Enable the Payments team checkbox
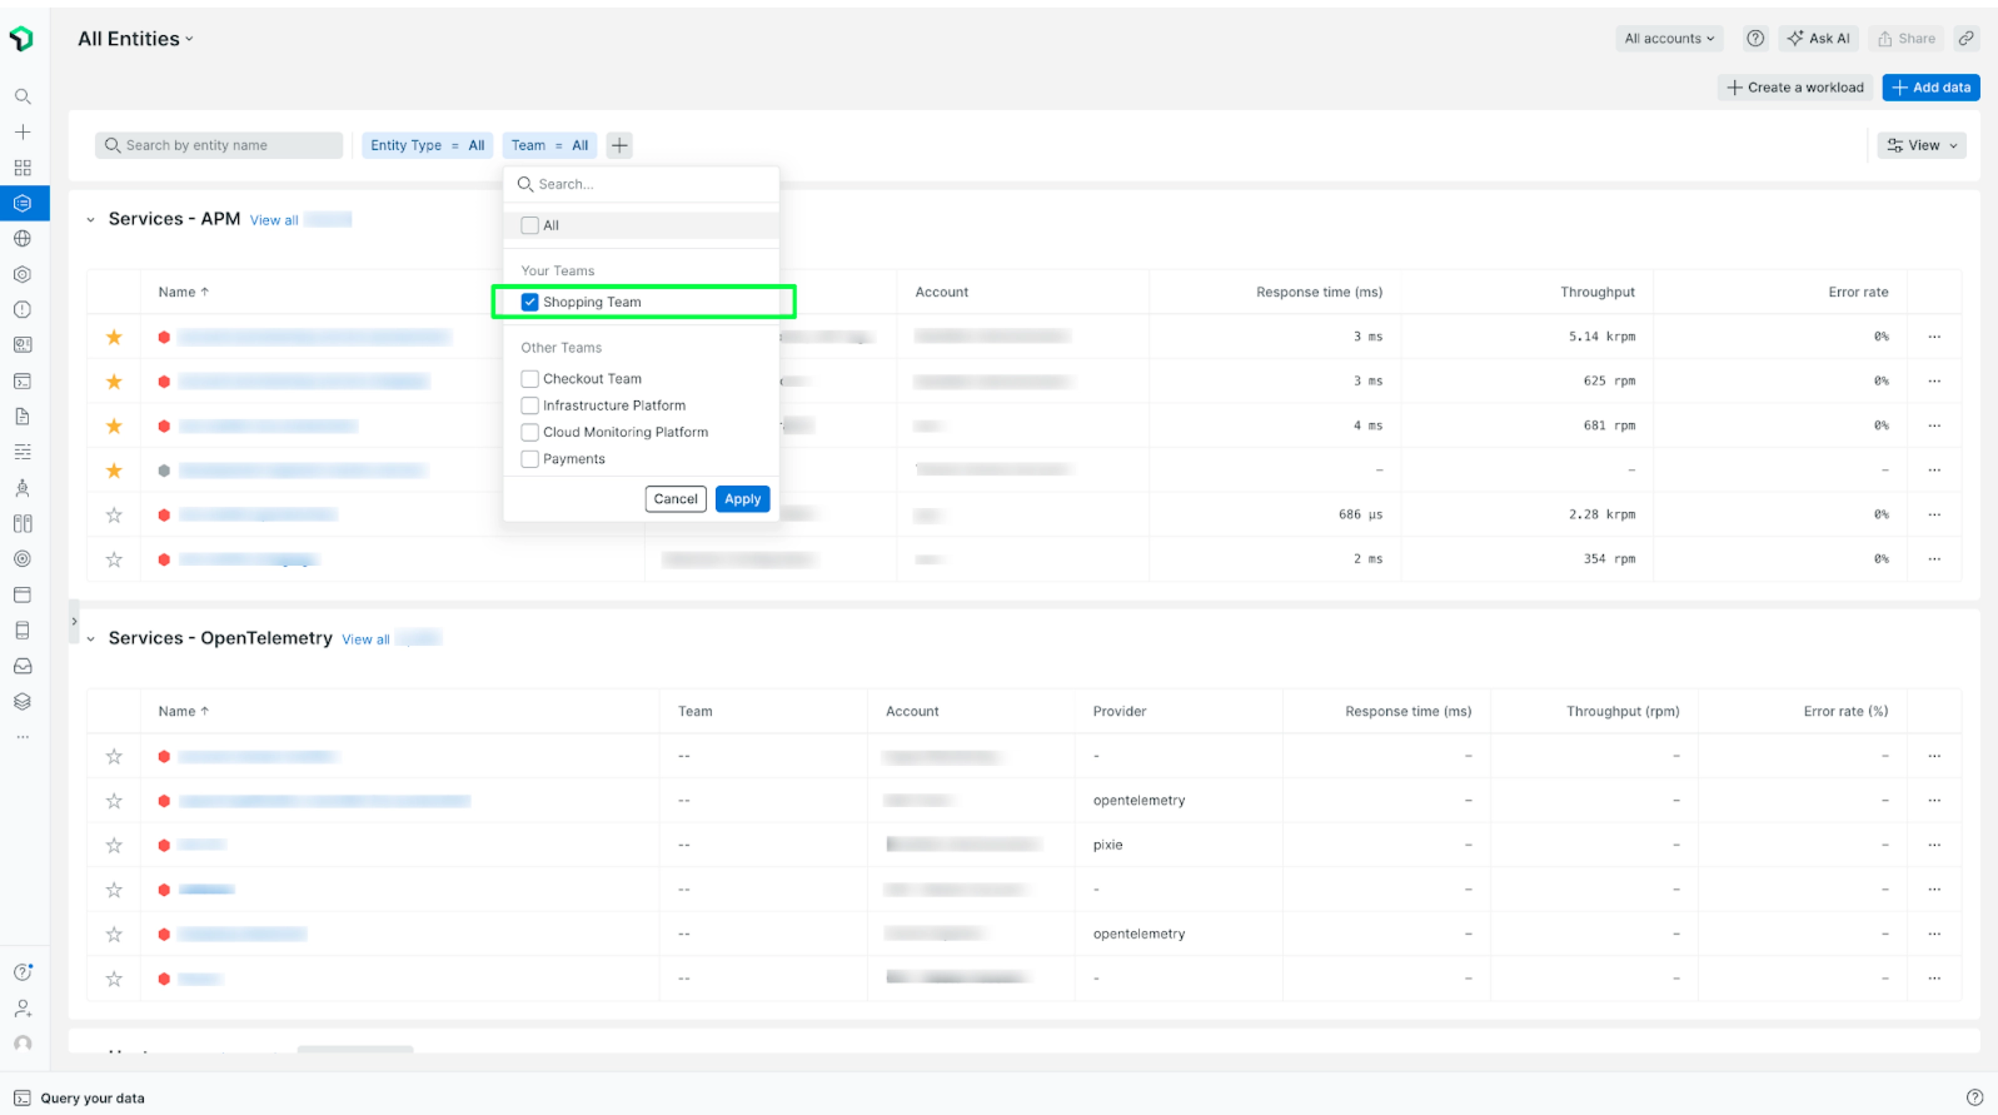 click(x=530, y=459)
